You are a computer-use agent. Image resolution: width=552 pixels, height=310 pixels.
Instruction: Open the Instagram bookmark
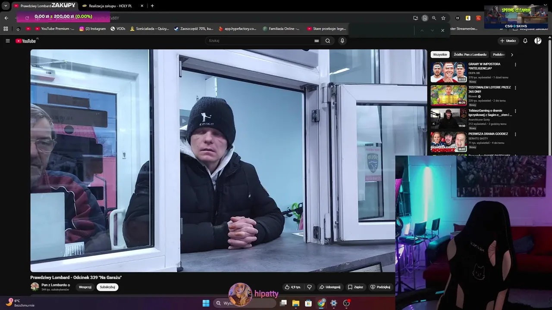[x=92, y=29]
